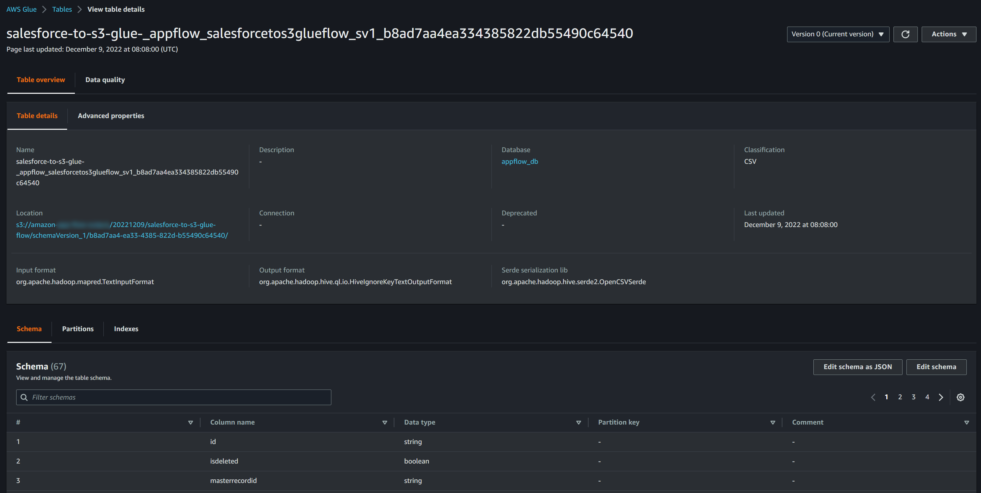Viewport: 981px width, 493px height.
Task: Sort by the # column arrow
Action: pyautogui.click(x=190, y=423)
